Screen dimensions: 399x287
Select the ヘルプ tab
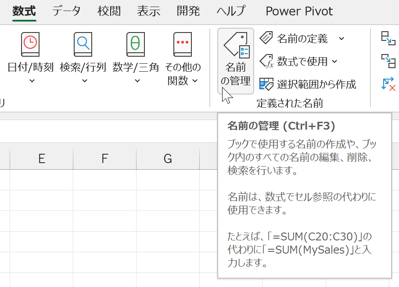[231, 11]
